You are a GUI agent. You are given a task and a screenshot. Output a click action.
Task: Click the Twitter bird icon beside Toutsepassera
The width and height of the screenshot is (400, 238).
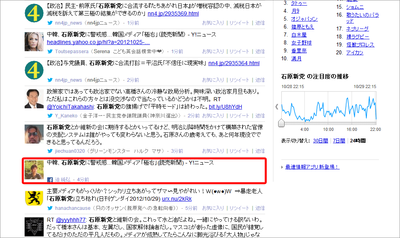click(x=50, y=51)
